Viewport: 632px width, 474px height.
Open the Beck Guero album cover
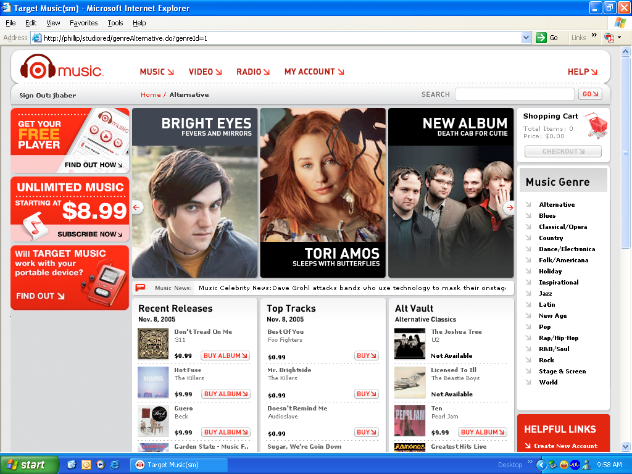click(153, 420)
